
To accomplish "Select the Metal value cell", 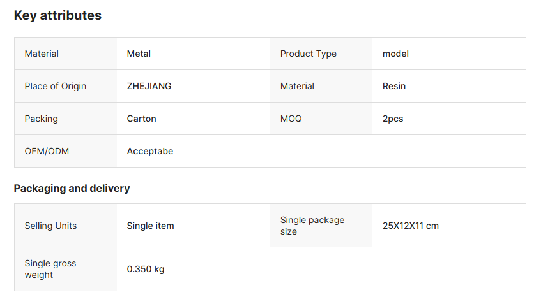I will pyautogui.click(x=139, y=54).
